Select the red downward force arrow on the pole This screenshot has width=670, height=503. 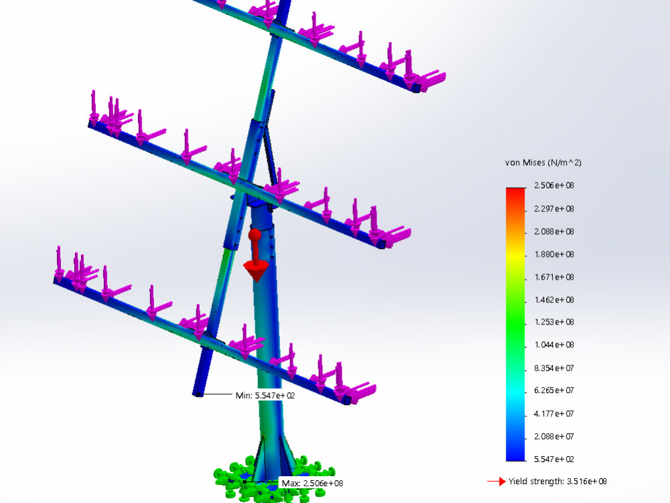pyautogui.click(x=257, y=258)
